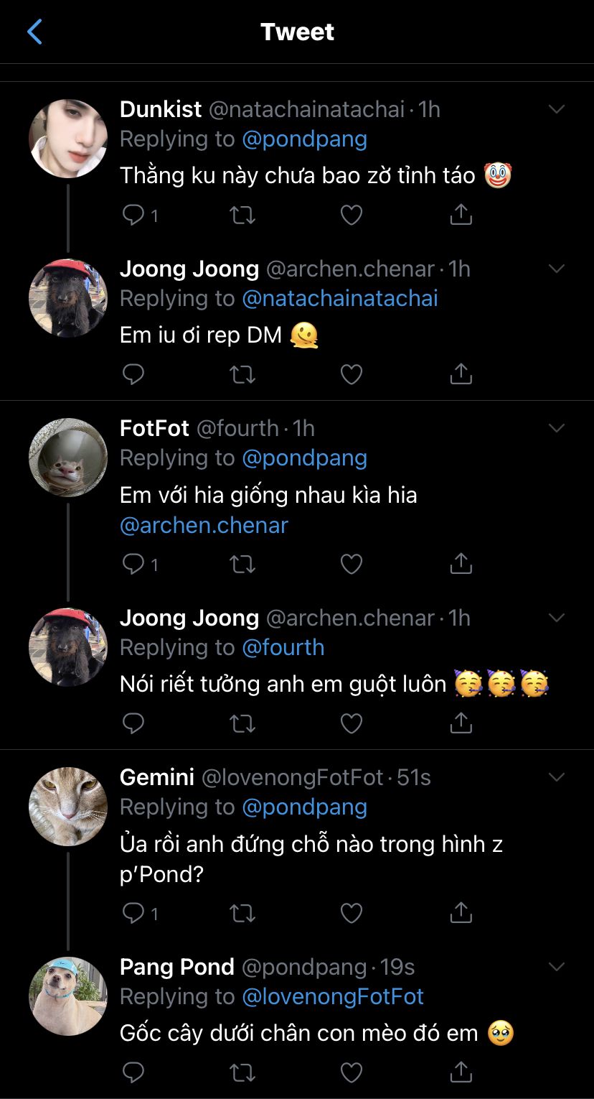Open @natachainatachai link in Joong Joong's reply
Image resolution: width=594 pixels, height=1099 pixels.
point(340,298)
